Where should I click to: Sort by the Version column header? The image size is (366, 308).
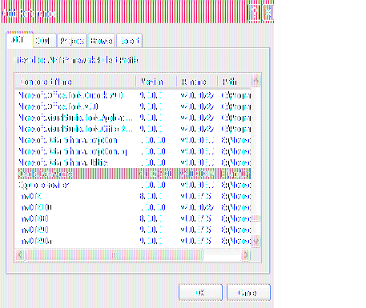click(156, 82)
